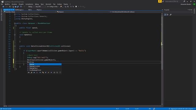Toggle snippets IntelliSense filter

(x=60, y=72)
